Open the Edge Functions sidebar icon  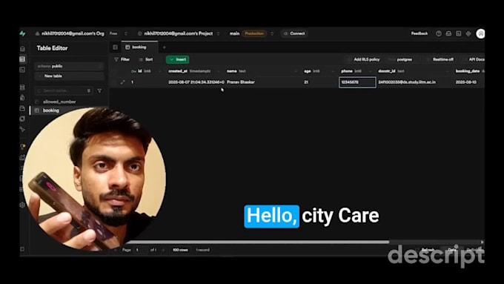(22, 119)
